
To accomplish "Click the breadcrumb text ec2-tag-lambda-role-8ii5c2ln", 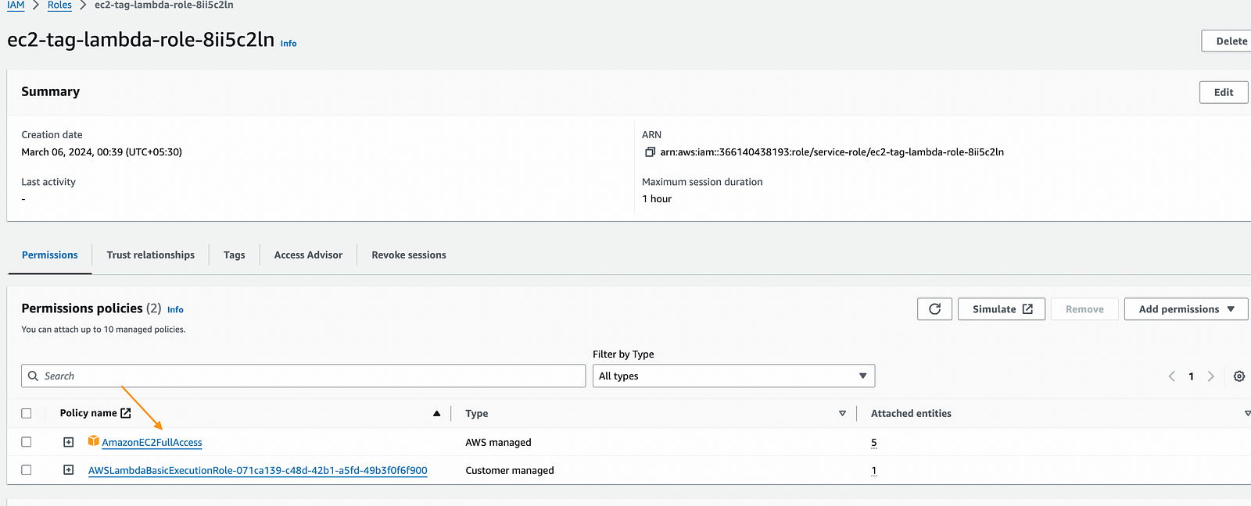I will click(164, 5).
